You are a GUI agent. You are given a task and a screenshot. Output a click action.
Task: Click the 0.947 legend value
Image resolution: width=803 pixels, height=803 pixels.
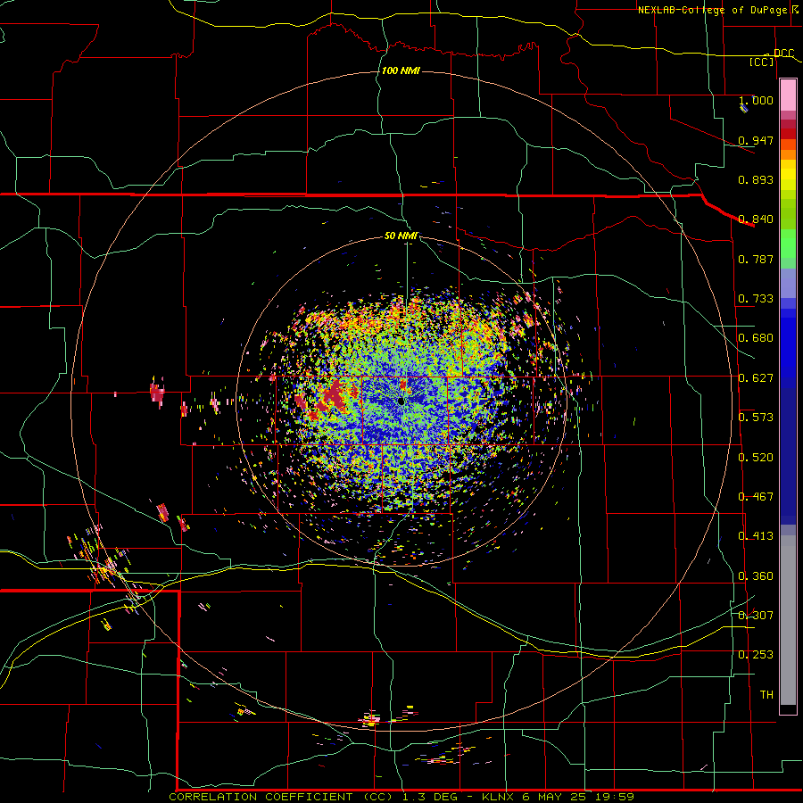tap(756, 140)
